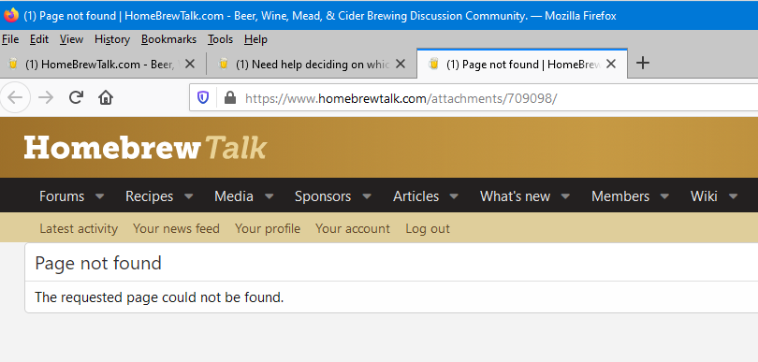Go to Latest activity

click(x=79, y=228)
